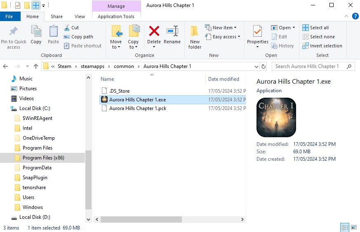Open recent locations dropdown arrow
Image resolution: width=360 pixels, height=232 pixels.
tap(27, 66)
